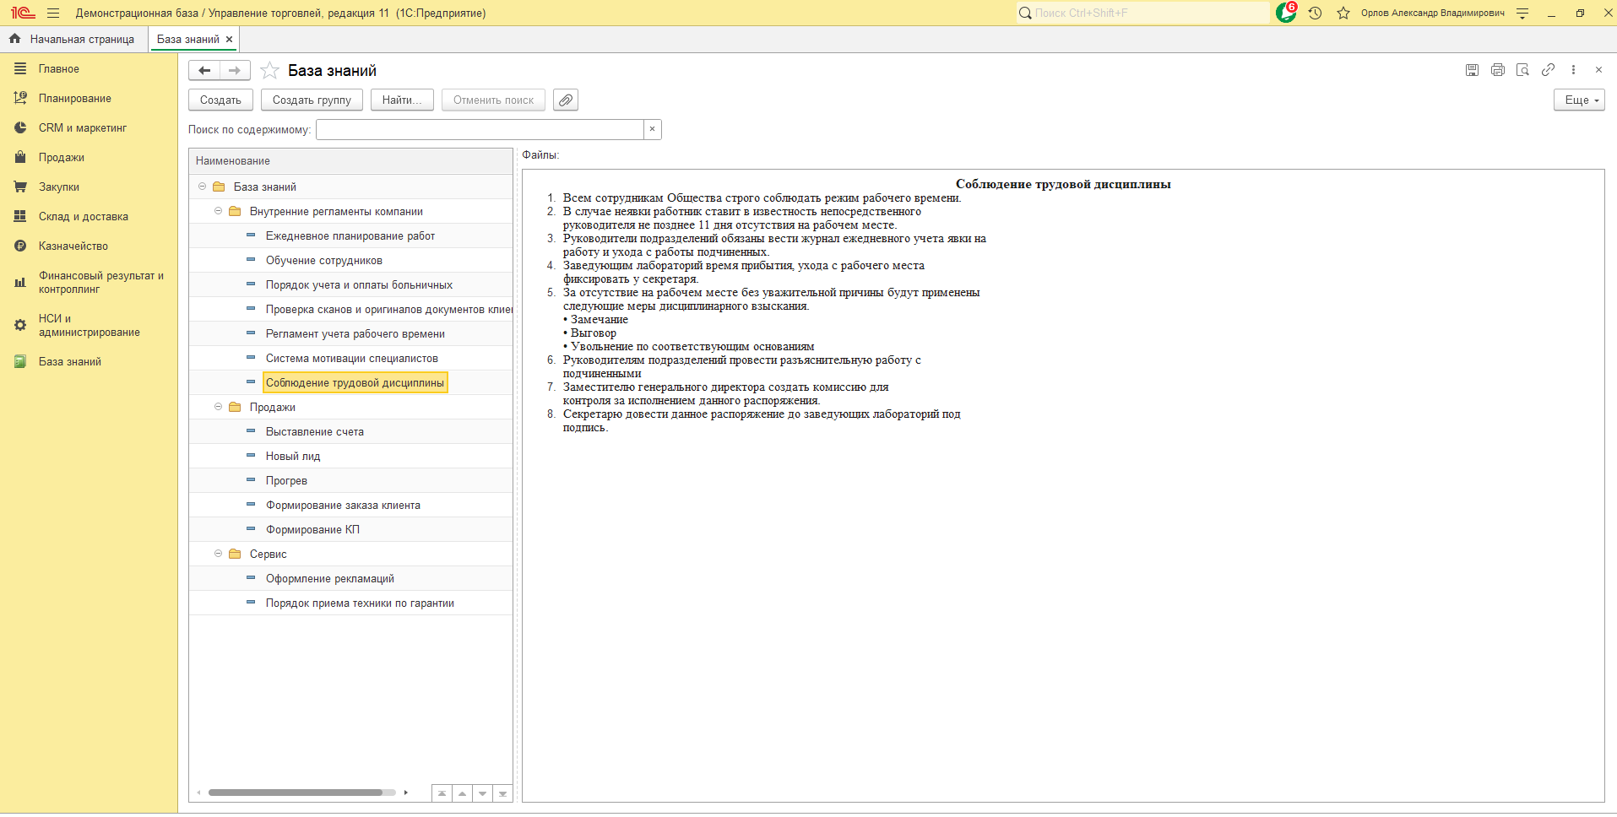Open the Еще dropdown menu
The image size is (1617, 817).
pyautogui.click(x=1579, y=100)
